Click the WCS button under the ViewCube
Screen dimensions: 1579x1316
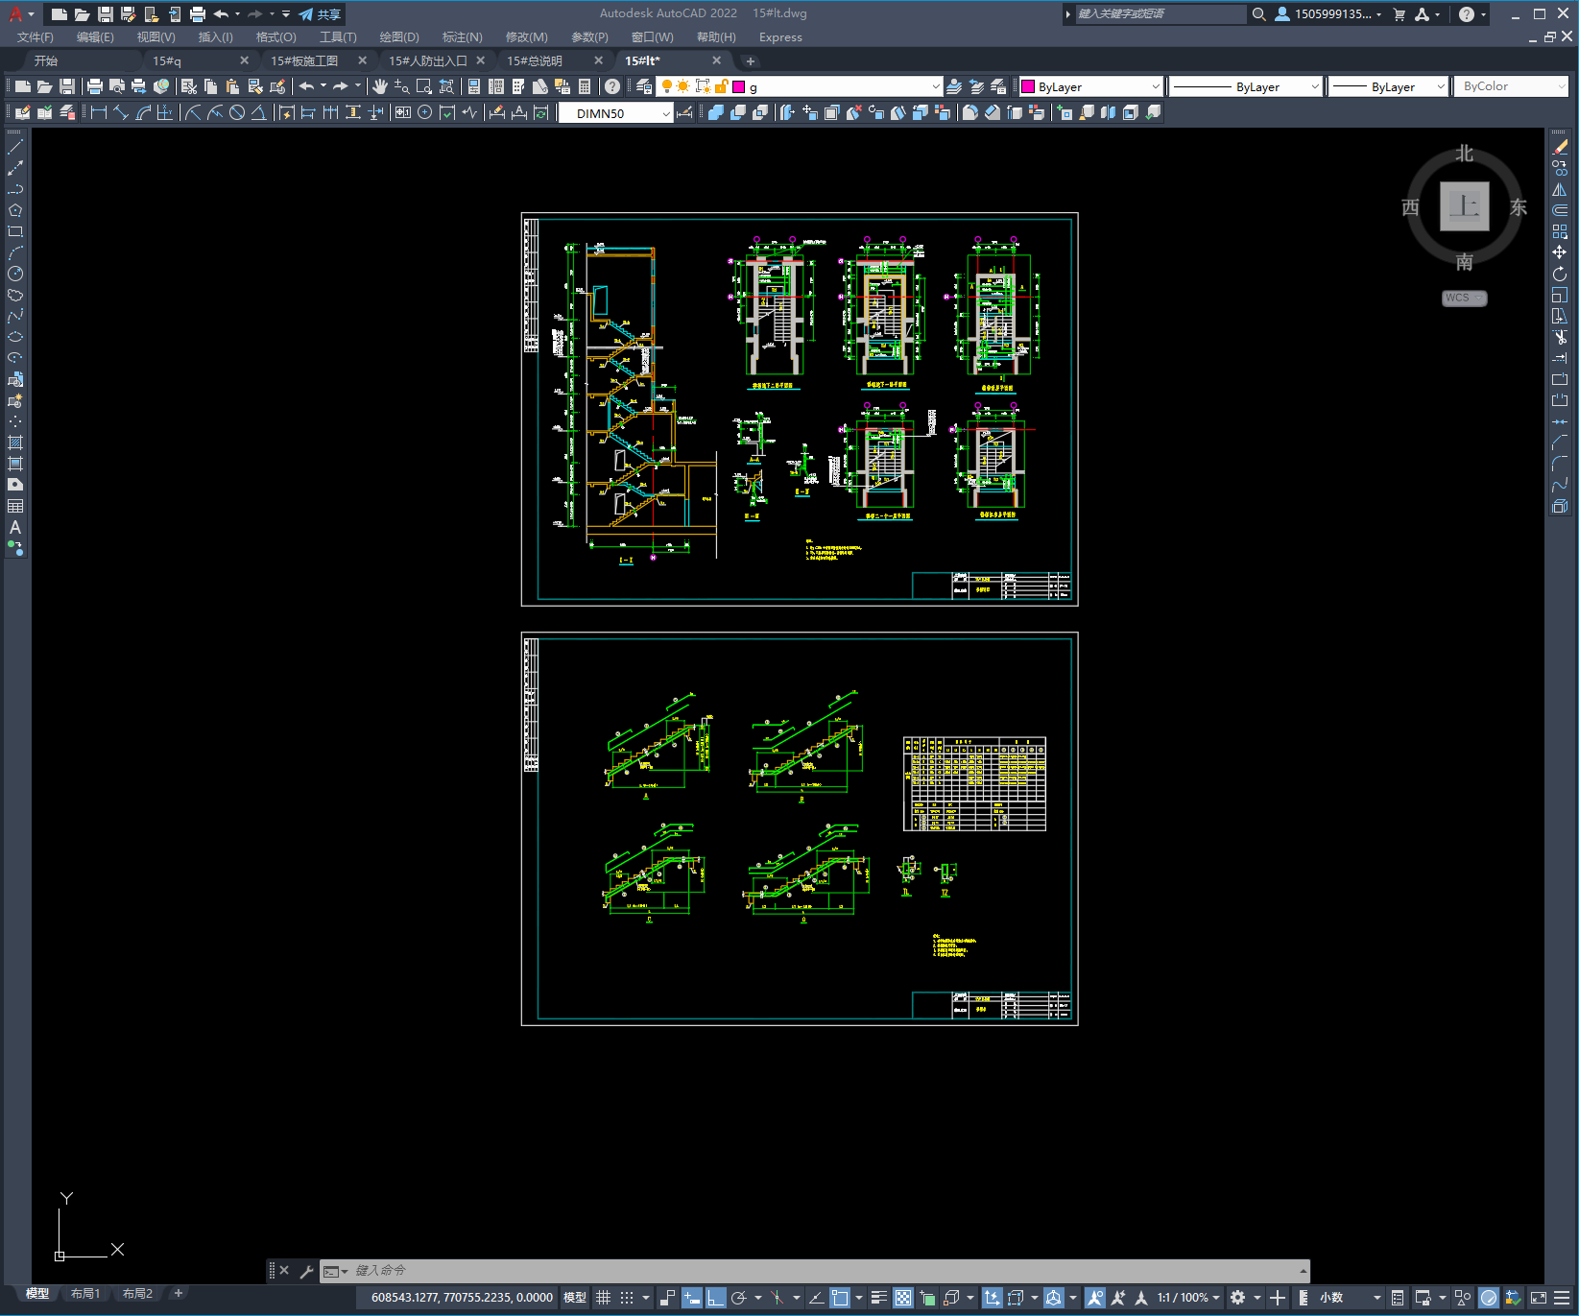1464,298
